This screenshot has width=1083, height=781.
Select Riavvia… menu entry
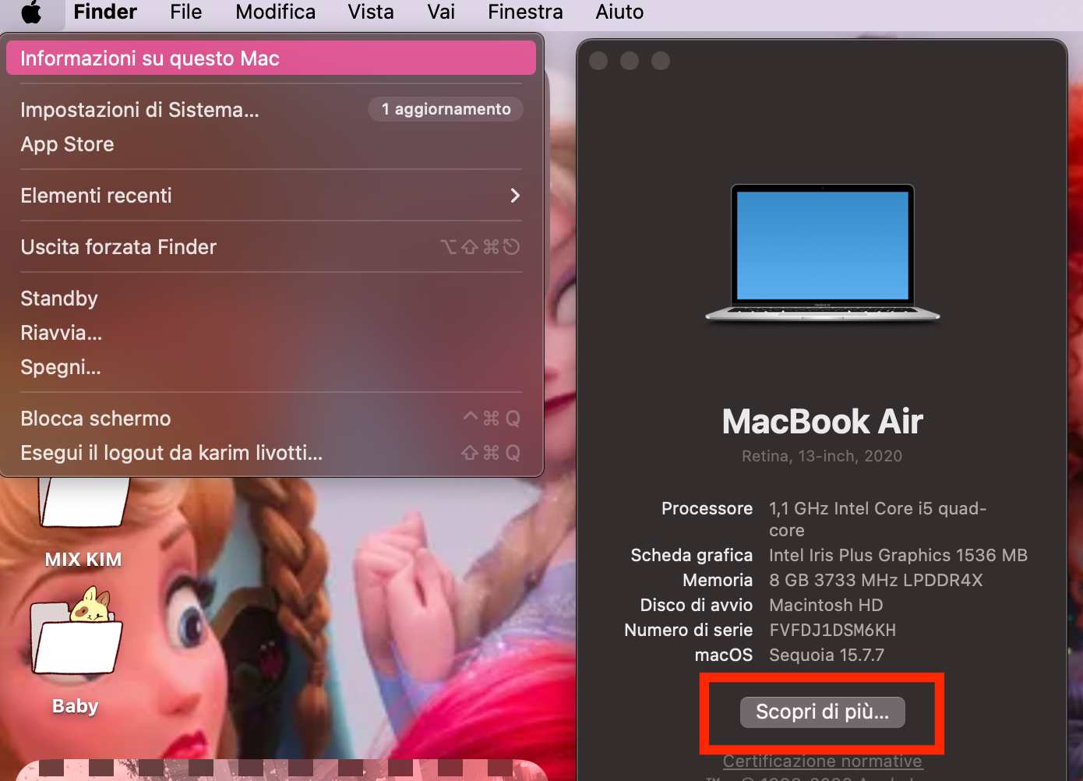pos(271,333)
